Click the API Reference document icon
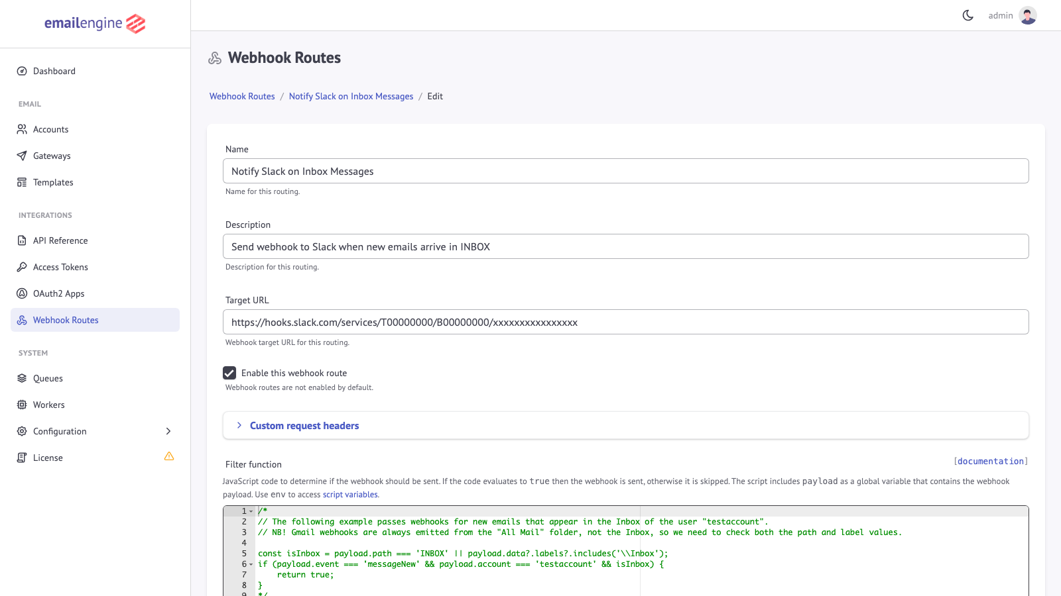 pyautogui.click(x=22, y=240)
